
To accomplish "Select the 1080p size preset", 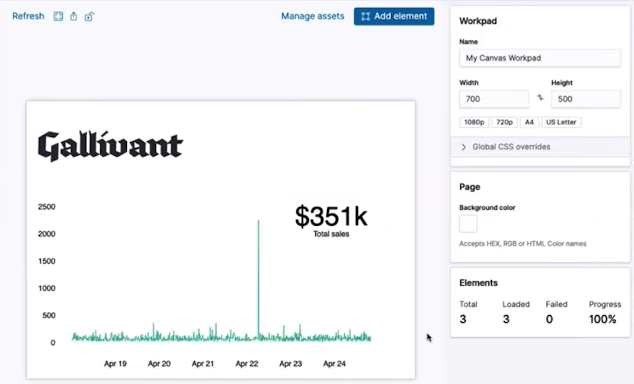I will point(473,122).
